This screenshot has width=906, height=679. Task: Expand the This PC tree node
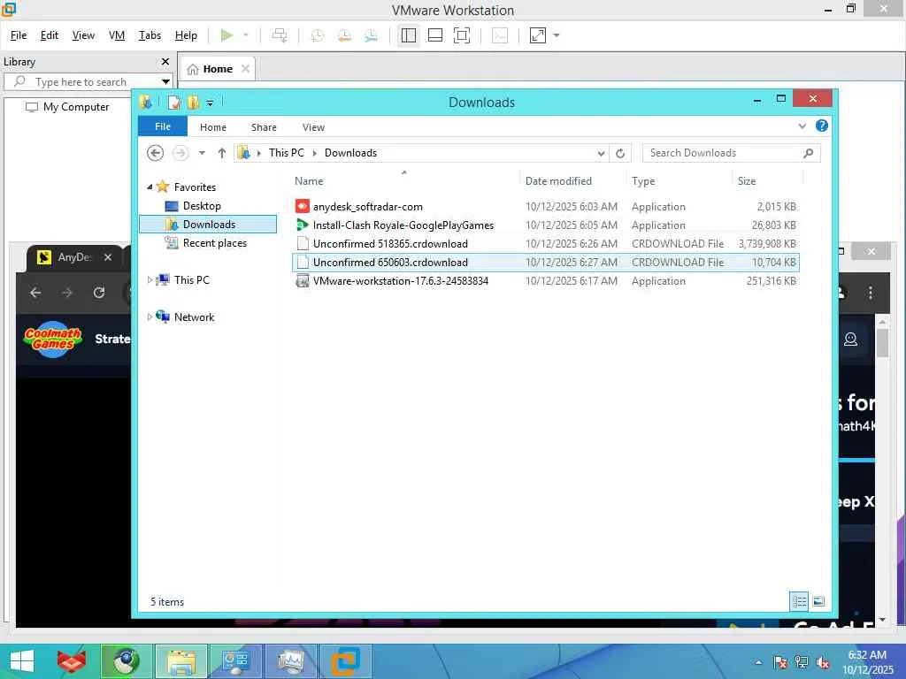[x=150, y=280]
